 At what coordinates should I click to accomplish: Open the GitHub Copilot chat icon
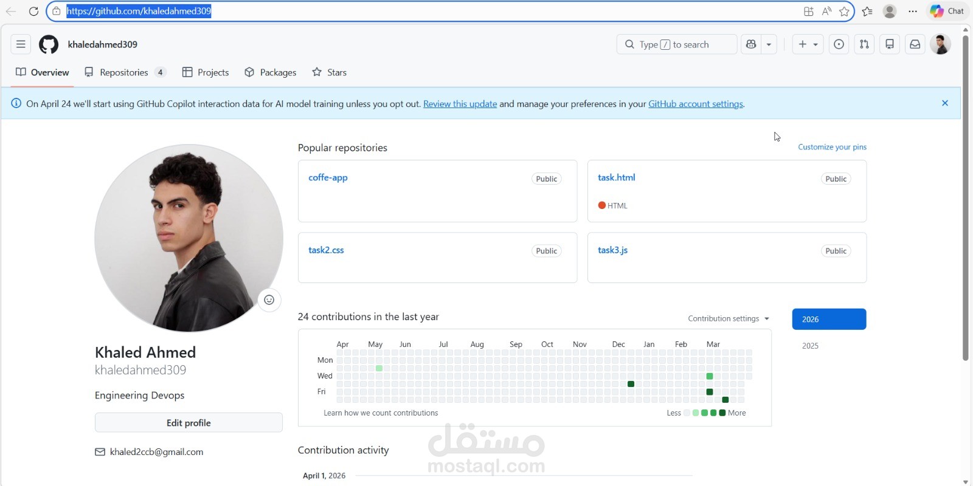pyautogui.click(x=751, y=44)
